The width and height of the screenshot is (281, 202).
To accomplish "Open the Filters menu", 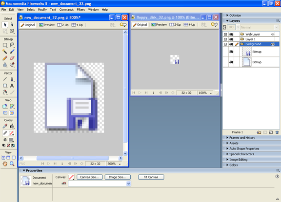I will tap(81, 10).
